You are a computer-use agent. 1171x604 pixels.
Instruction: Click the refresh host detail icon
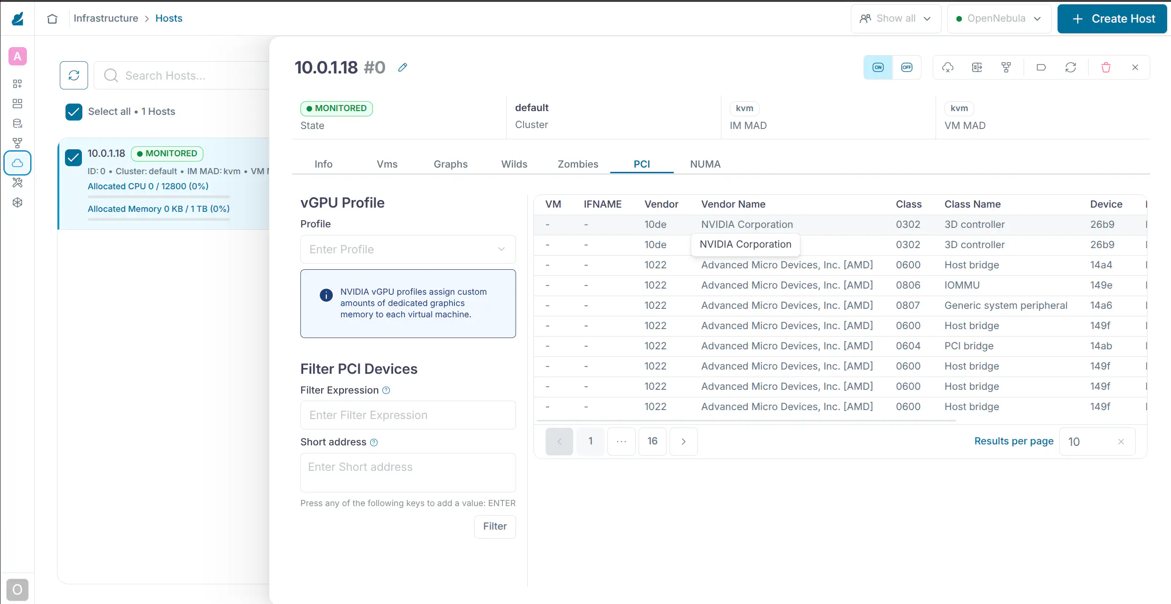click(x=1071, y=67)
